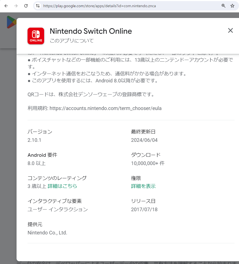The image size is (239, 264).
Task: Close the app details dialog
Action: point(230,30)
